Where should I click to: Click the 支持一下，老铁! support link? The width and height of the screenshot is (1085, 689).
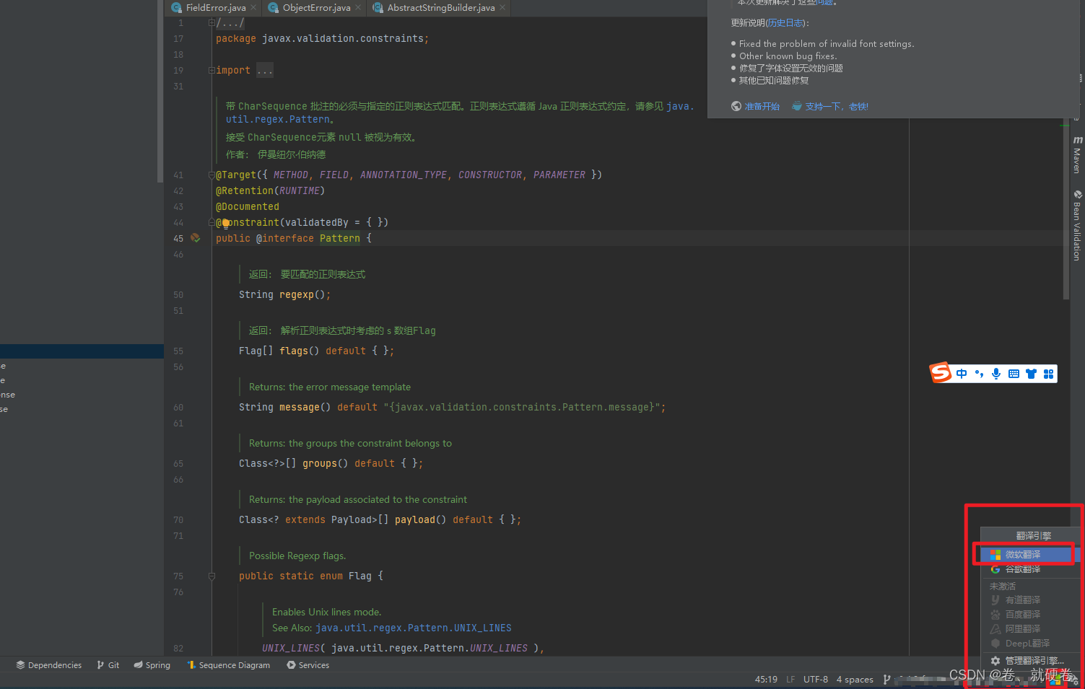coord(837,106)
